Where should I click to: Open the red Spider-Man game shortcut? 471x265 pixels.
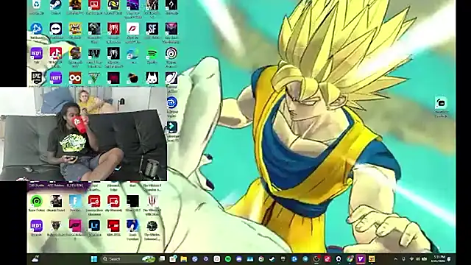[113, 29]
